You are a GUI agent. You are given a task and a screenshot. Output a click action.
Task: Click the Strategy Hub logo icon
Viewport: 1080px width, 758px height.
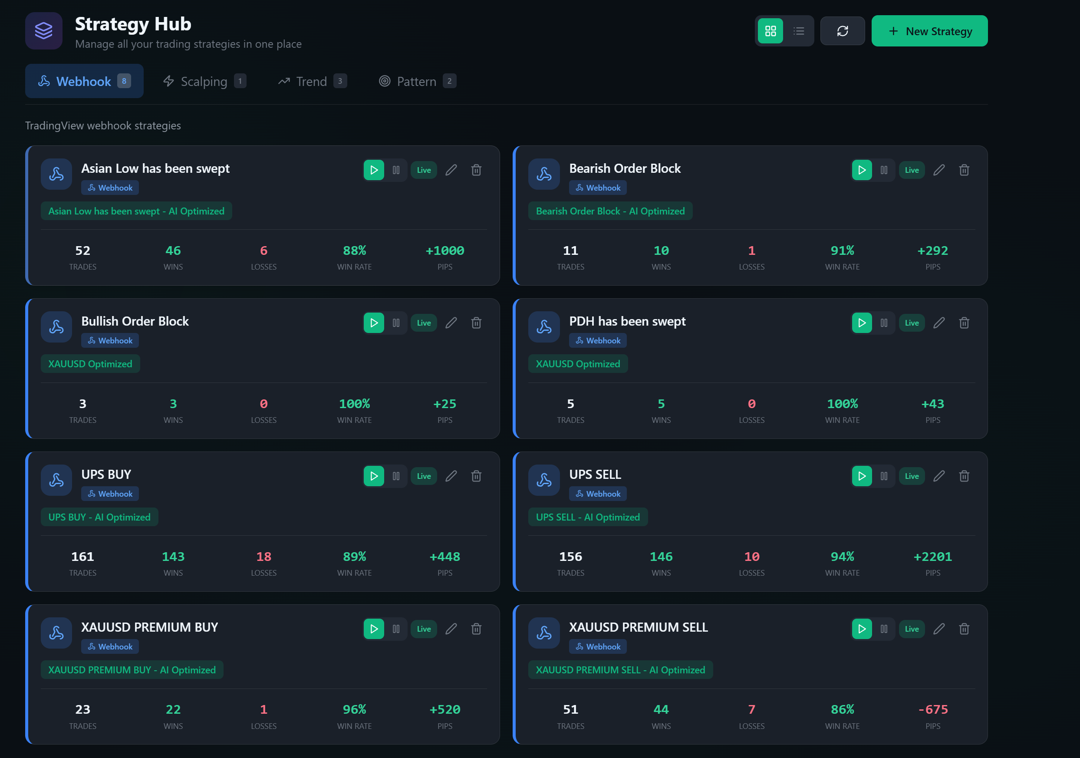(43, 30)
